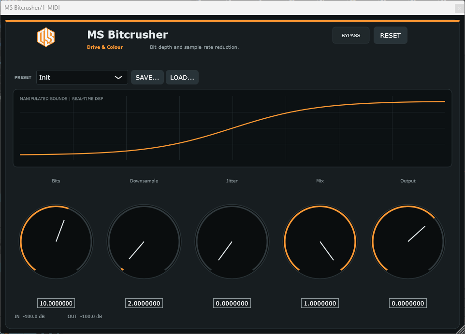Click the Output knob
This screenshot has width=465, height=334.
(408, 242)
